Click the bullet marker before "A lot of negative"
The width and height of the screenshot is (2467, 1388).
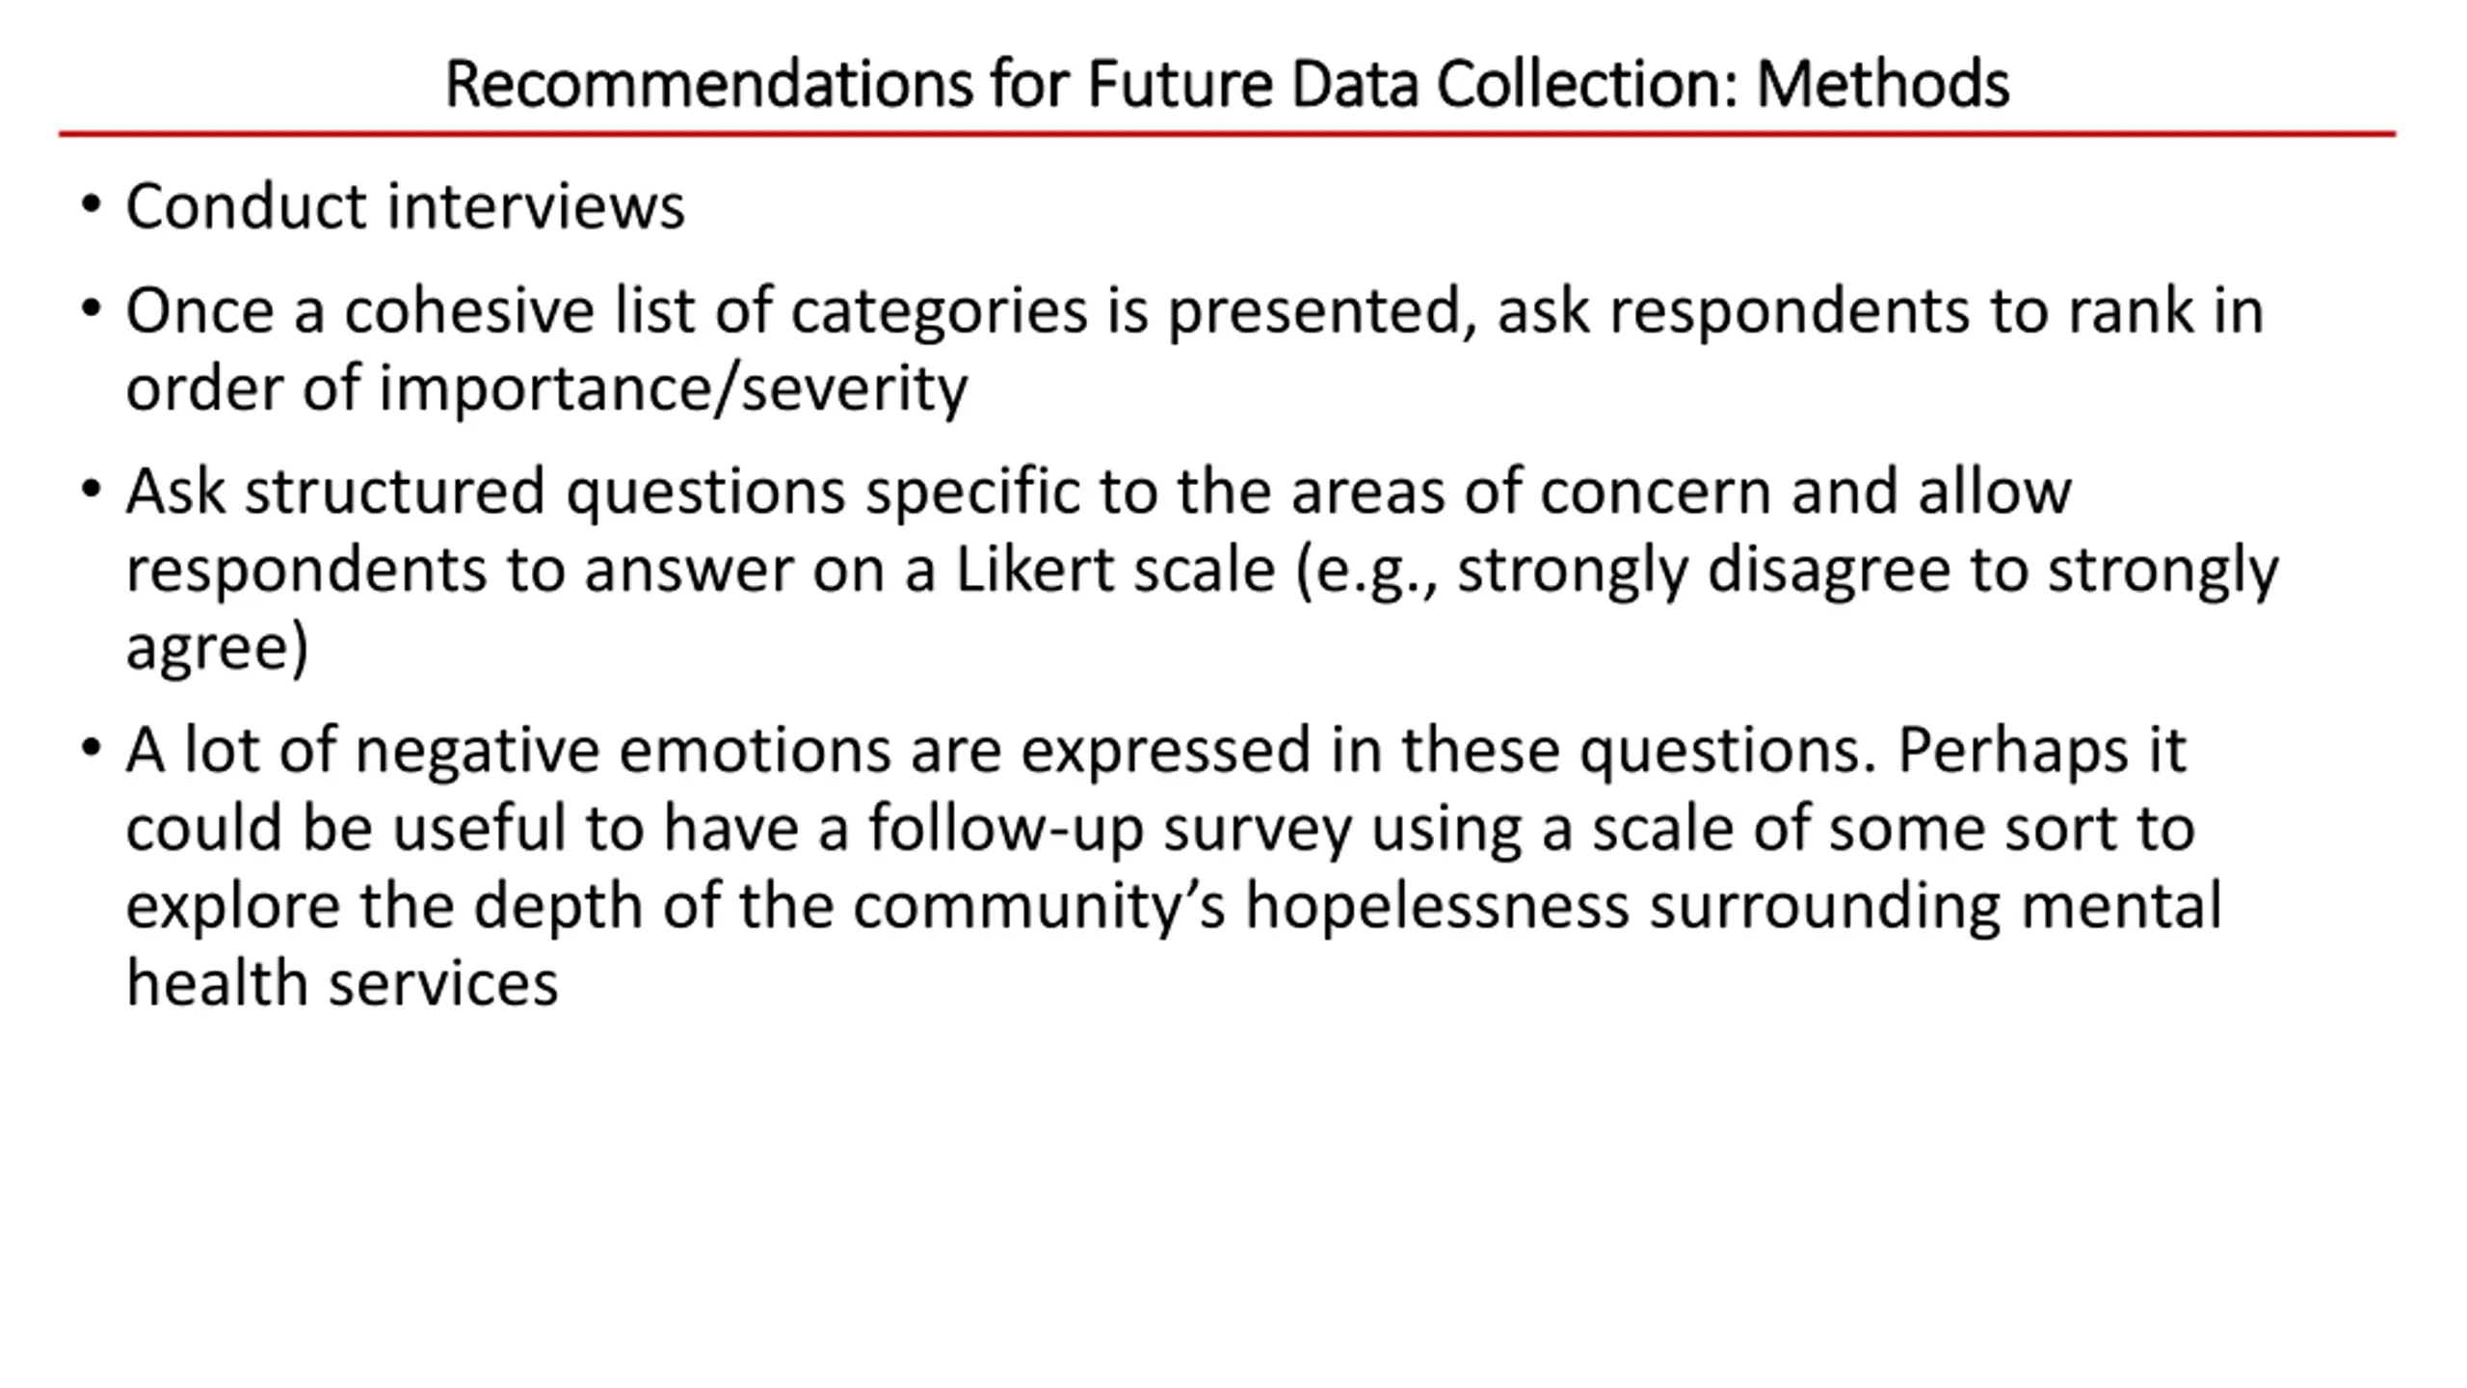coord(92,749)
